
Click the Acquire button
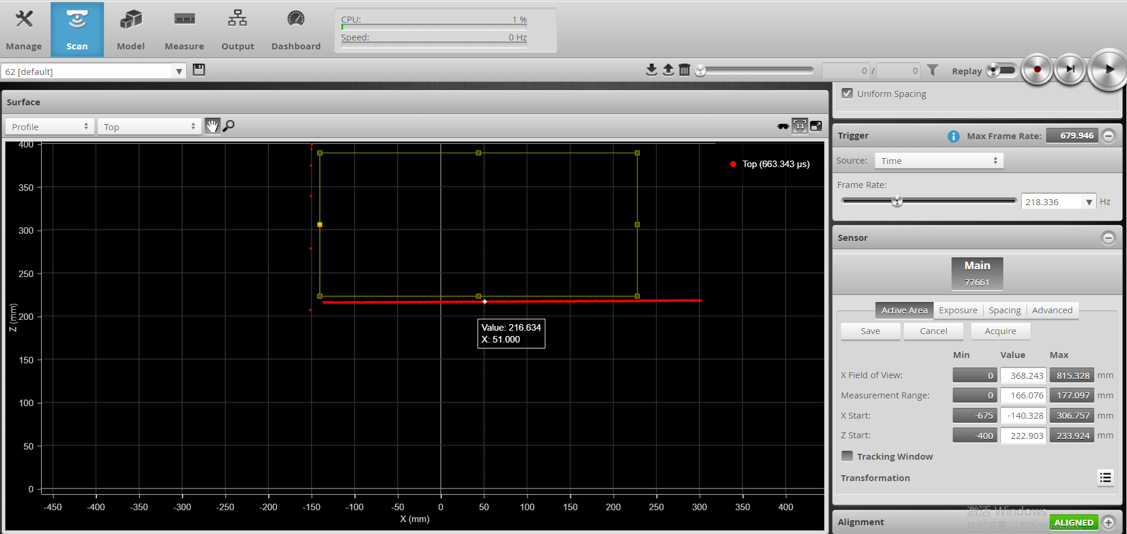[1000, 331]
